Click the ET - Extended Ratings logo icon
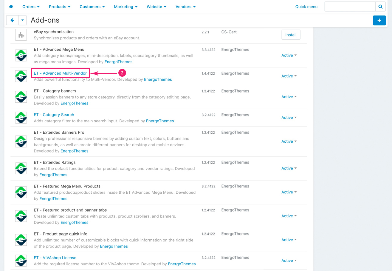 [21, 168]
